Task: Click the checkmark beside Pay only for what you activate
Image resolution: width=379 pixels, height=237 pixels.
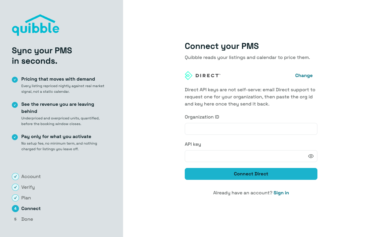Action: 15,137
